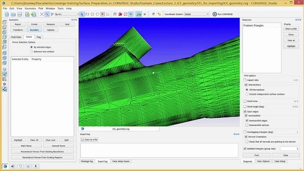Select 'Exclude independent surface sections' radio
Image resolution: width=304 pixels, height=171 pixels.
(247, 94)
